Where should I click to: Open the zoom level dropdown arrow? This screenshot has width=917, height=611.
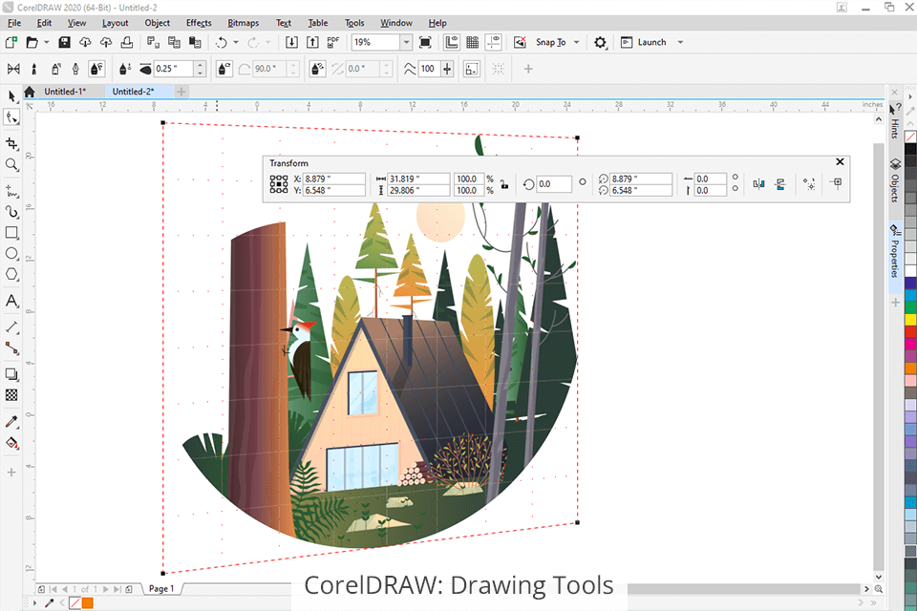(x=406, y=42)
